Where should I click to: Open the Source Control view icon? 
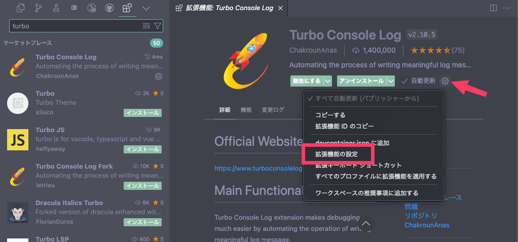tap(39, 8)
